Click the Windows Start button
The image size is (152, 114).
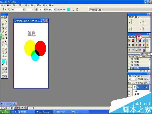click(x=5, y=112)
